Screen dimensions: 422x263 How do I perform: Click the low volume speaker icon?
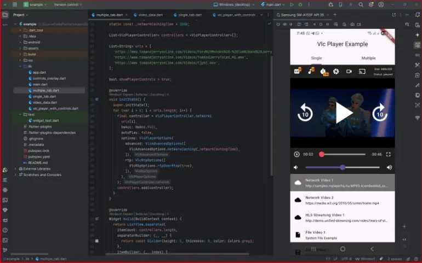(296, 167)
